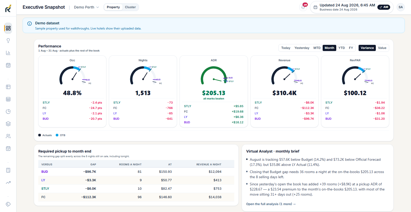Click the -24.7 pts FC value in Occ card
The image size is (411, 212).
[x=96, y=108]
